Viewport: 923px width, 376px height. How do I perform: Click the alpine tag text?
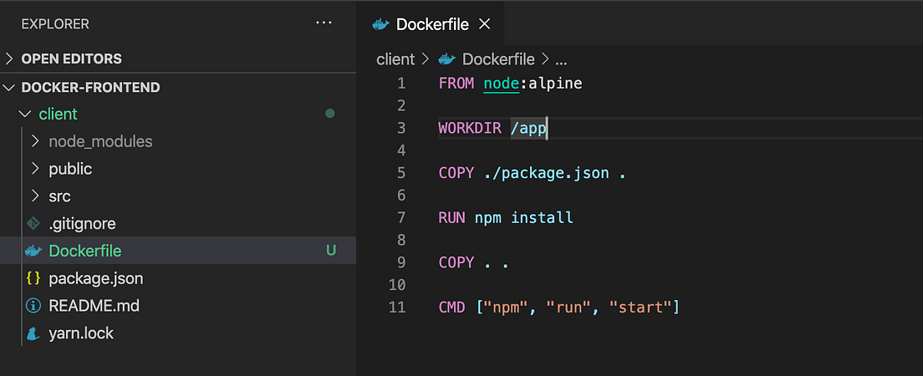(x=555, y=84)
